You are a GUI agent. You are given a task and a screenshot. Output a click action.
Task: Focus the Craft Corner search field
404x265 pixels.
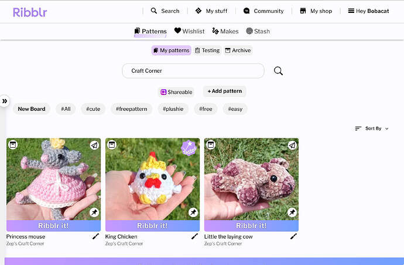193,71
